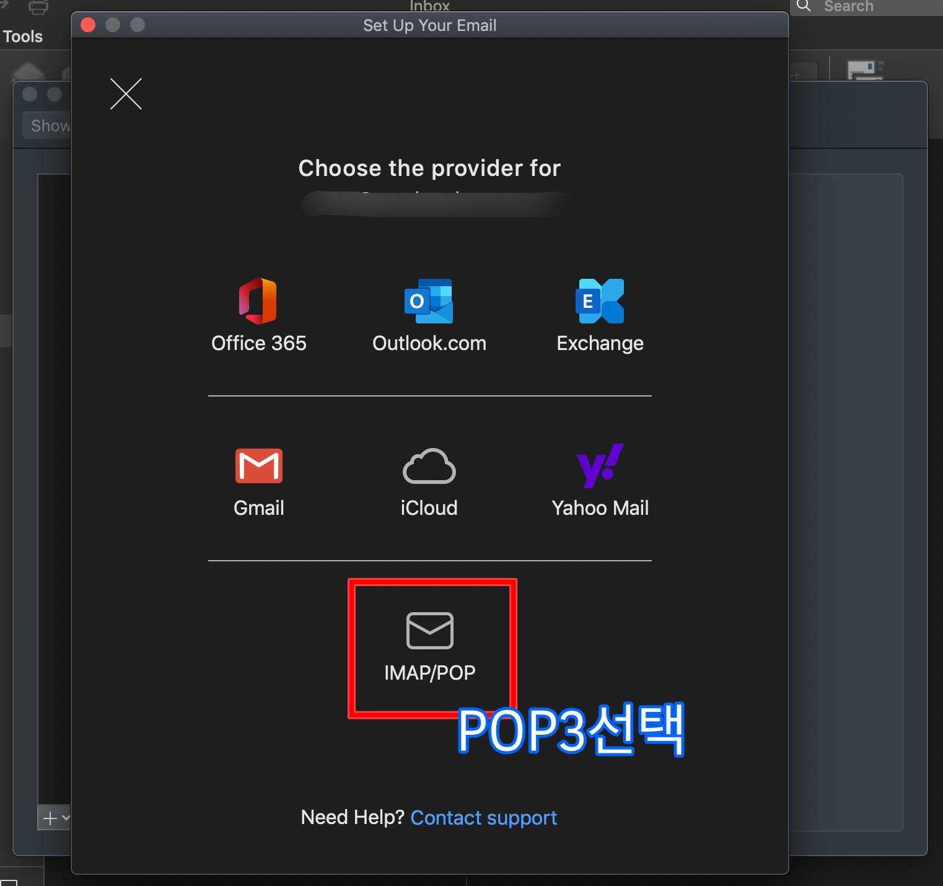Click the Need Help? text
Image resolution: width=943 pixels, height=886 pixels.
(x=352, y=817)
